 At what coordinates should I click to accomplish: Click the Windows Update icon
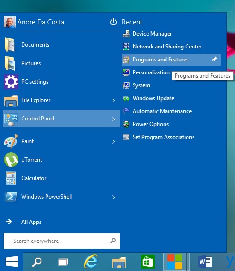click(126, 98)
